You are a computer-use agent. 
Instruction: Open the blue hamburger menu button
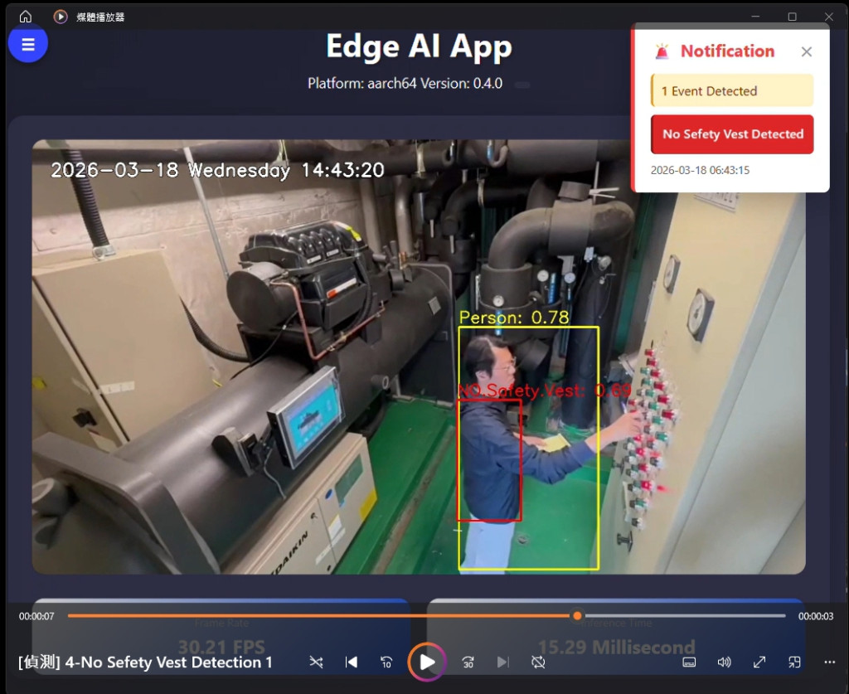(27, 44)
